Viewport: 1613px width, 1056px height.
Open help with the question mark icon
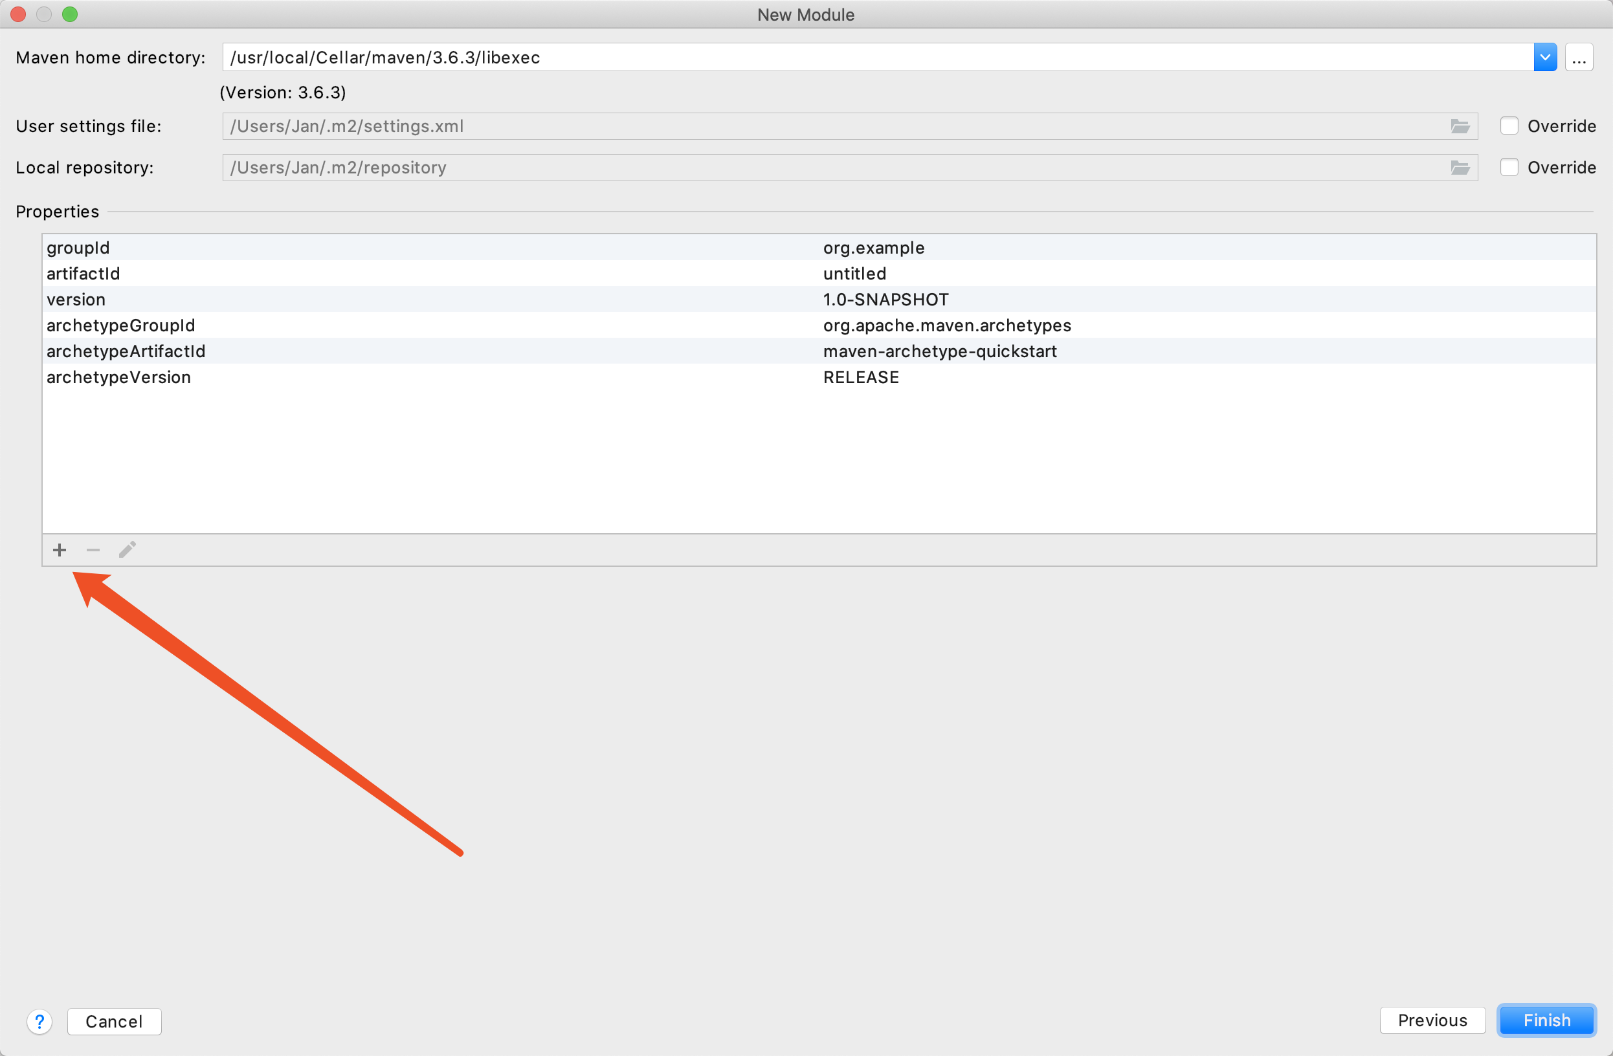coord(39,1021)
